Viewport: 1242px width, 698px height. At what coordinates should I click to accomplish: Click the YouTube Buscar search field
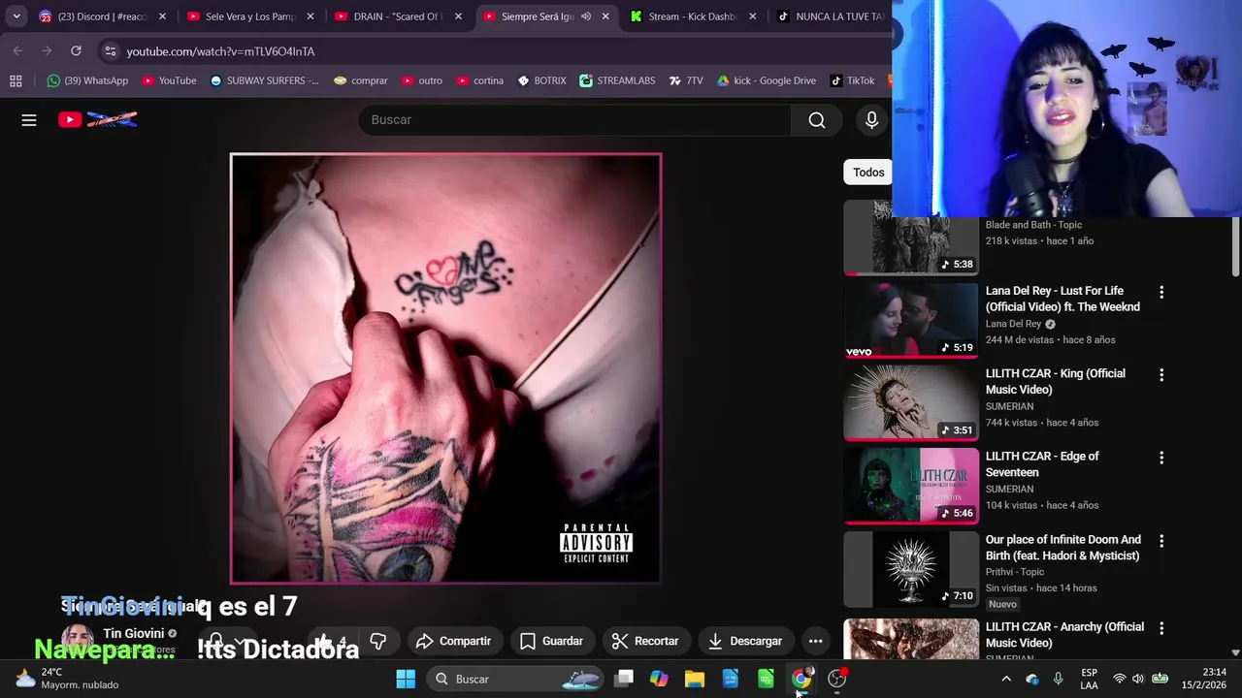(575, 120)
